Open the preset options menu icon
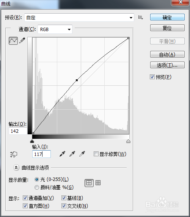The height and width of the screenshot is (217, 190). pyautogui.click(x=140, y=17)
